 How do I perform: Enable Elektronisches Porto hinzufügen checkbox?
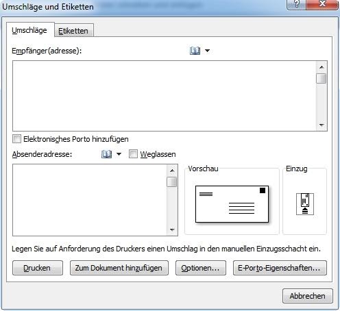coord(16,139)
